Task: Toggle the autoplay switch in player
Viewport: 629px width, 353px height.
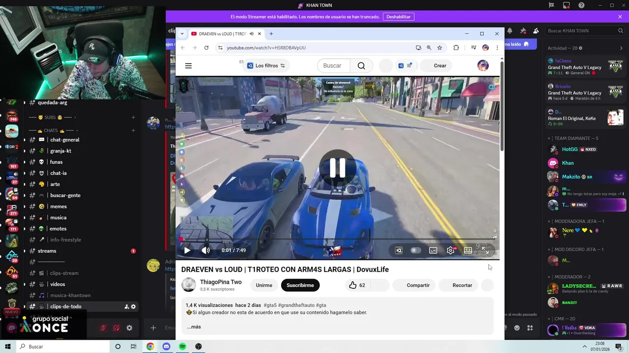Action: 415,250
